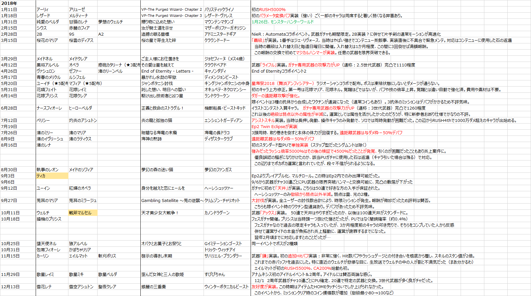
Task: Click the 海竜の長ドラコ cell
Action: click(227, 133)
